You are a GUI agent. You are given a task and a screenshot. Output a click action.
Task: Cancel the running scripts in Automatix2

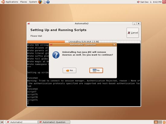pos(133,33)
